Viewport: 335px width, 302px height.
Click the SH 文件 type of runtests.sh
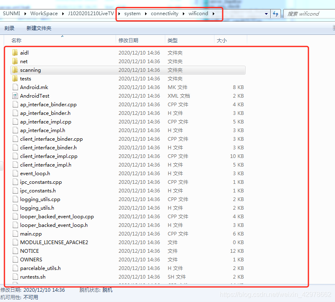(177, 277)
